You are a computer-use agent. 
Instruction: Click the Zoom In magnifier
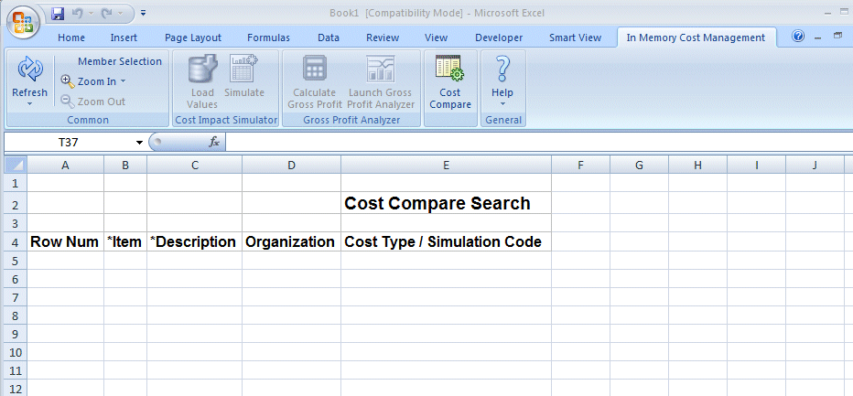(x=68, y=81)
